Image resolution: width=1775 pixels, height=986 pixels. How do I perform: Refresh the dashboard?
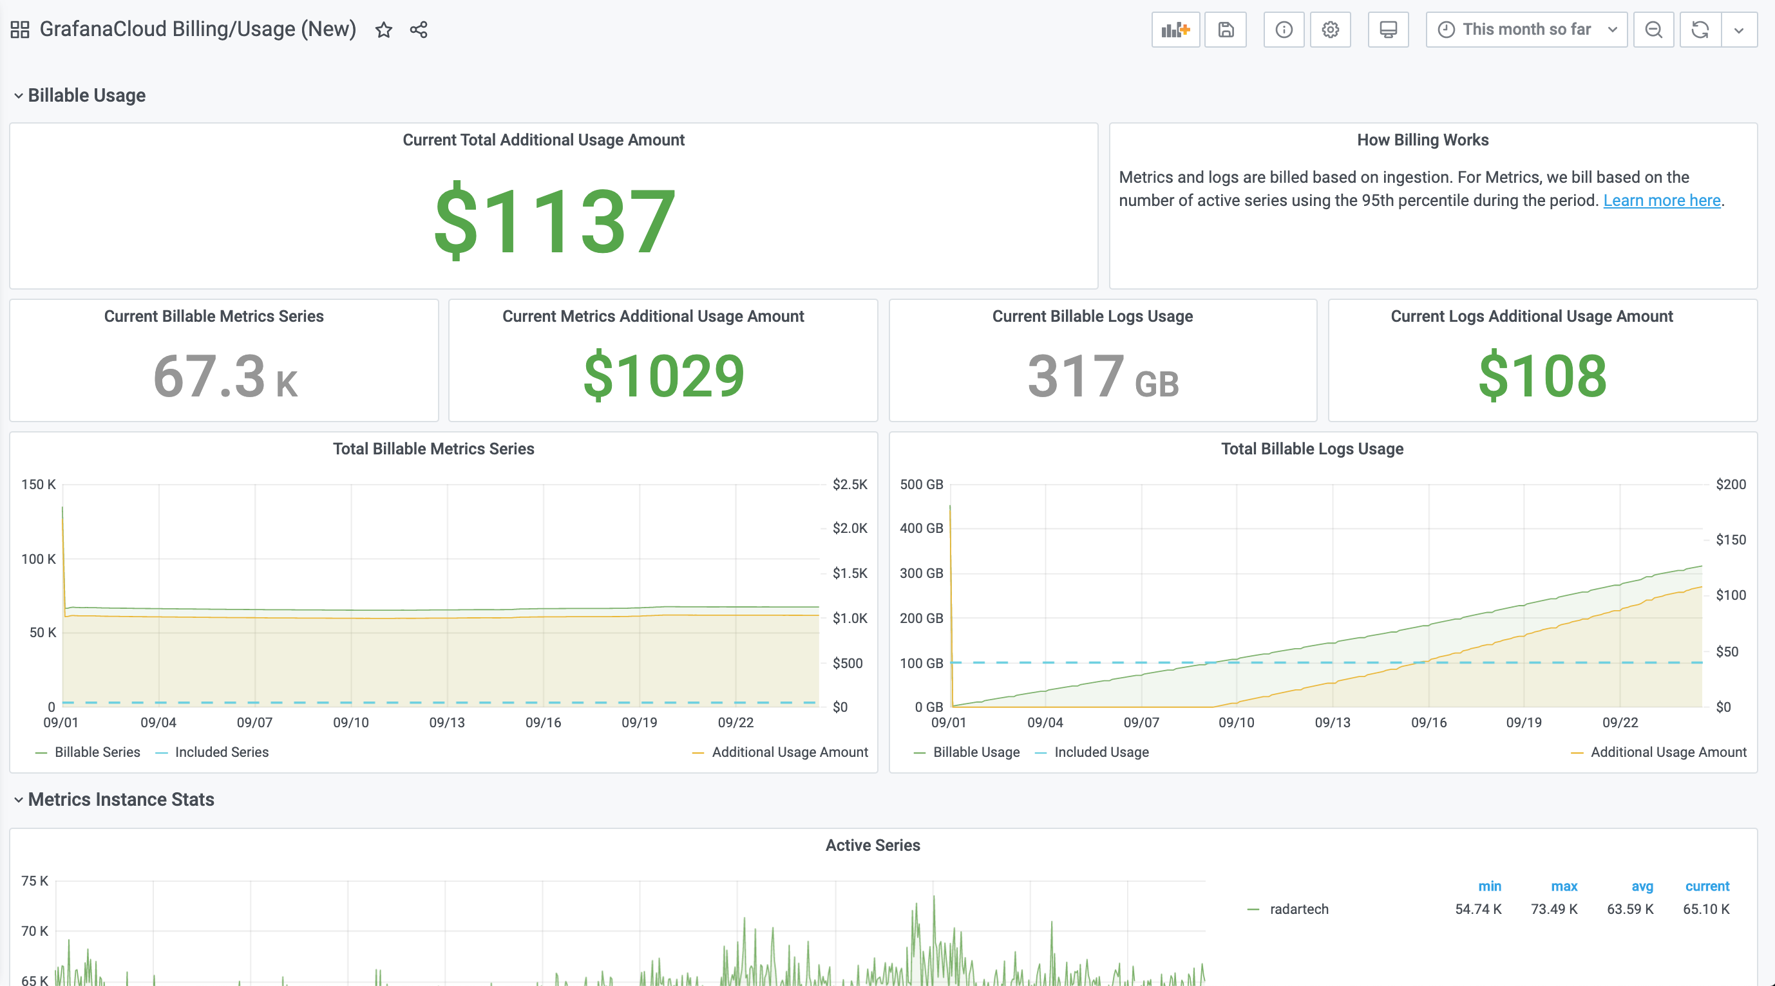(x=1700, y=30)
